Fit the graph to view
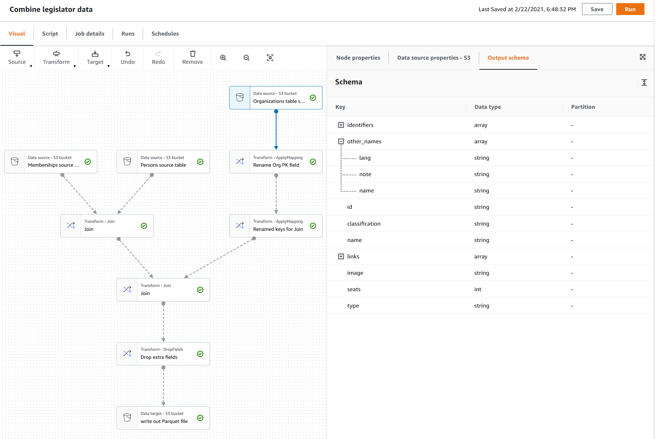Screen dimensions: 656x439 [270, 58]
